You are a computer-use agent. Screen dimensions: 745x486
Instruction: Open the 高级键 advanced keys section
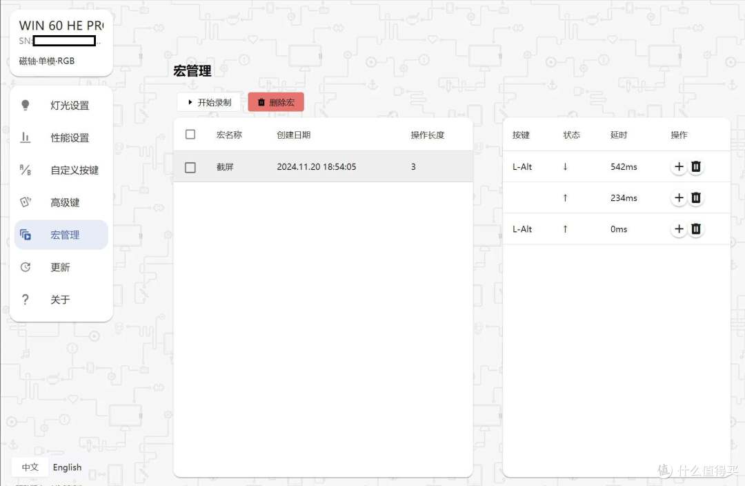[26, 202]
